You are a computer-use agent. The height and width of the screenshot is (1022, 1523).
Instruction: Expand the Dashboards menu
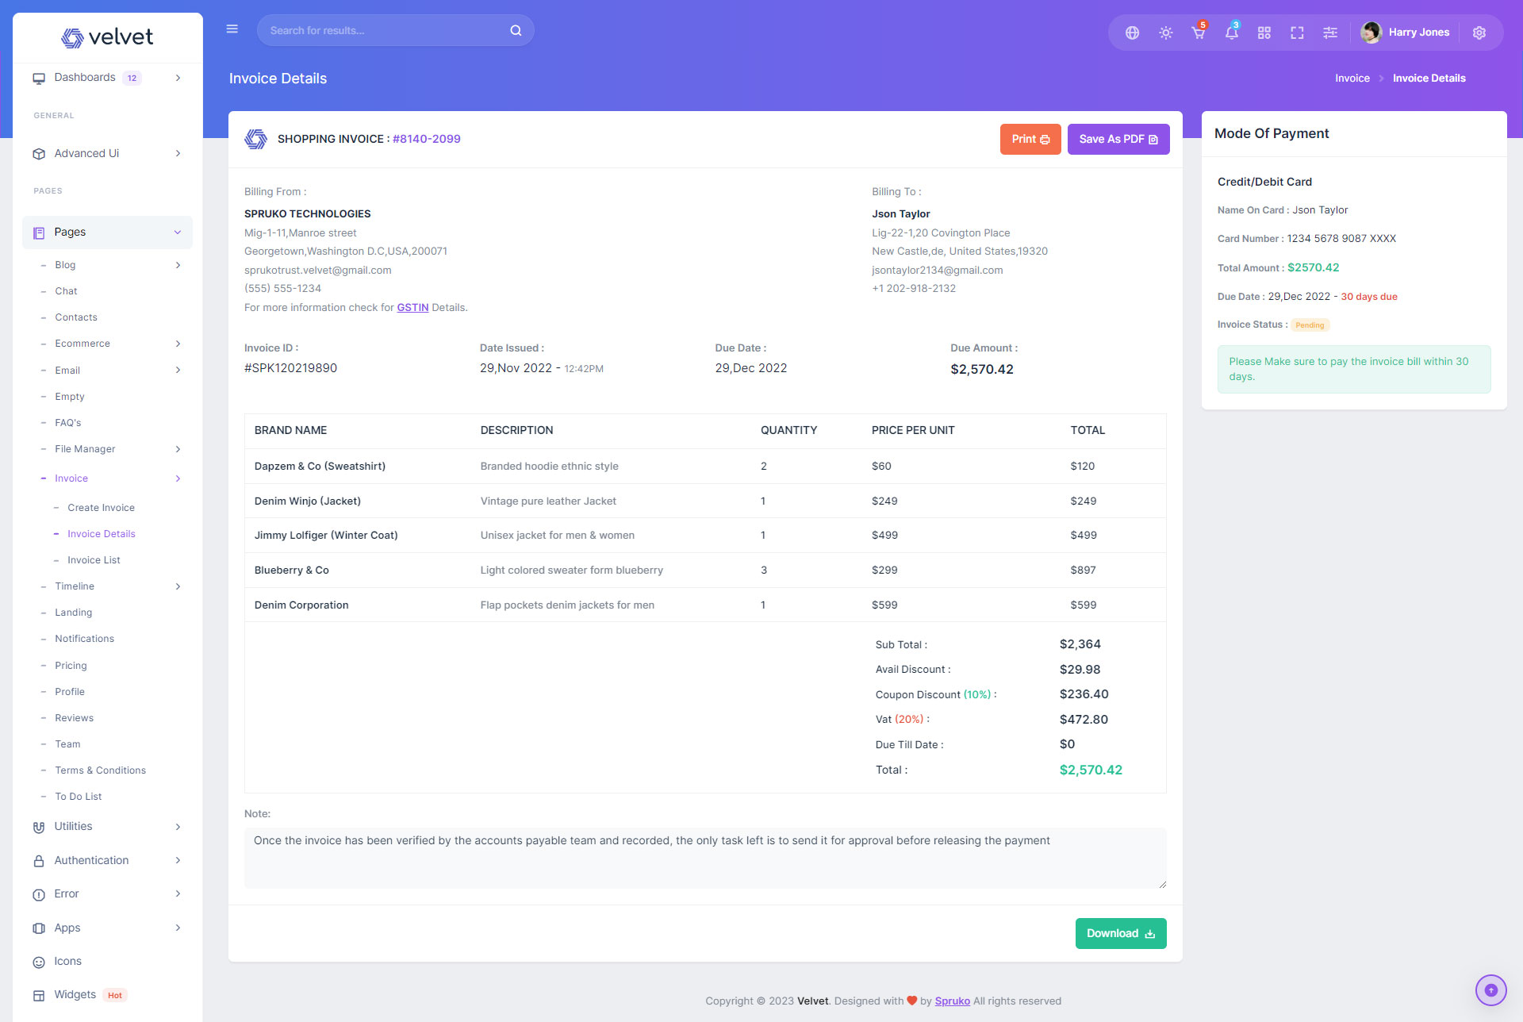click(x=108, y=78)
